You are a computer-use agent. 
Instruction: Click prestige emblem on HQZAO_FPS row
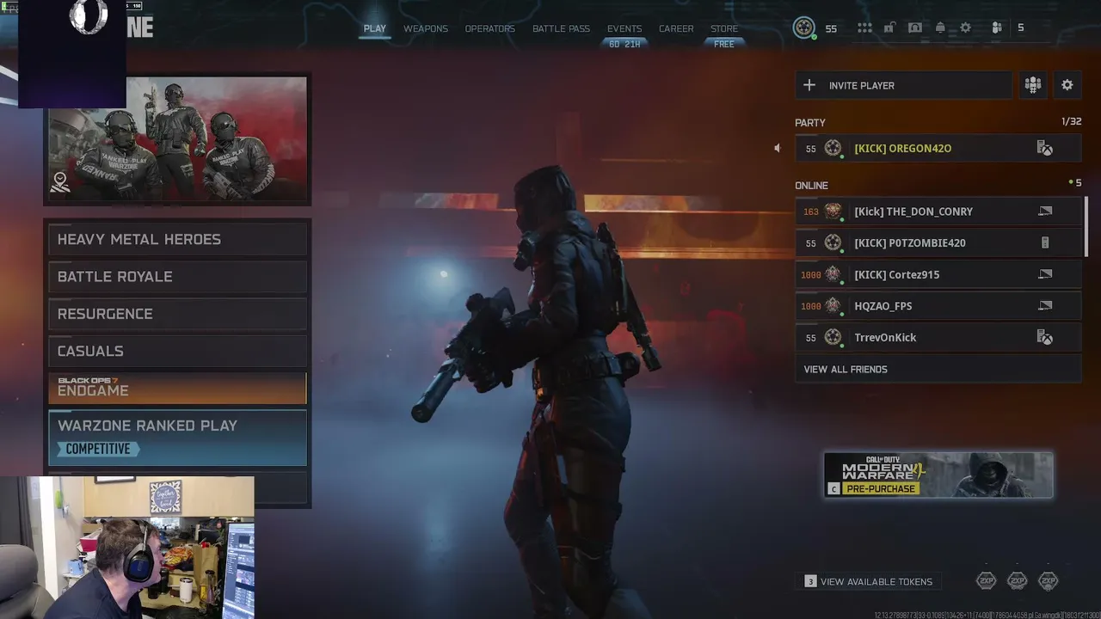833,305
